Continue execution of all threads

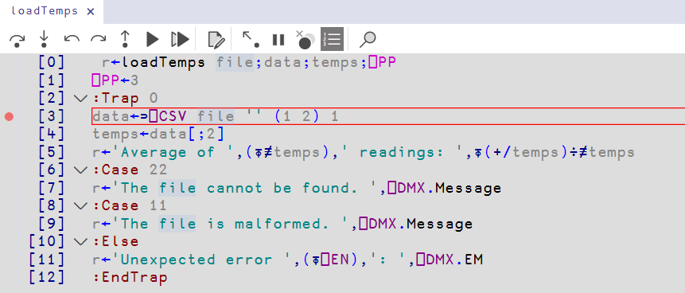[x=180, y=39]
